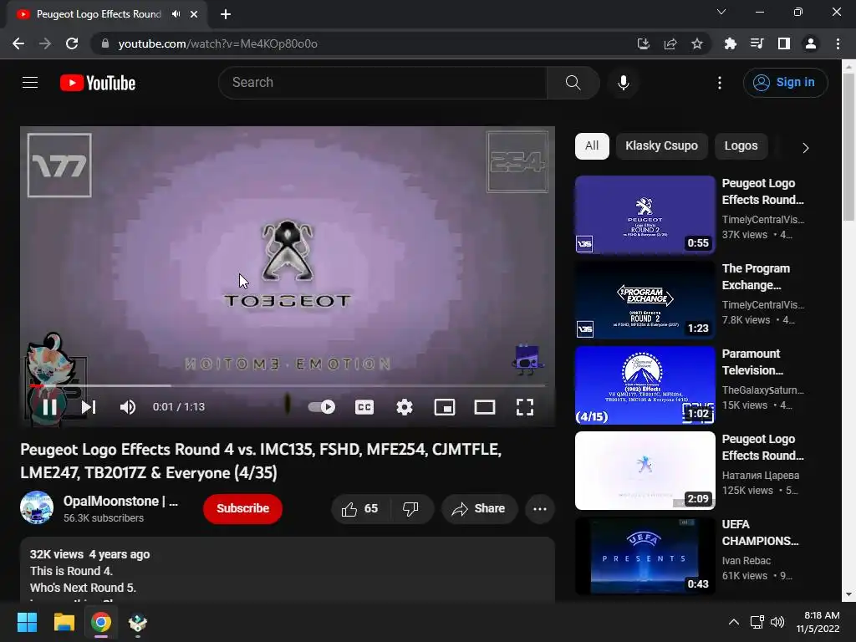This screenshot has height=642, width=856.
Task: Open the tab search dropdown
Action: pyautogui.click(x=721, y=12)
